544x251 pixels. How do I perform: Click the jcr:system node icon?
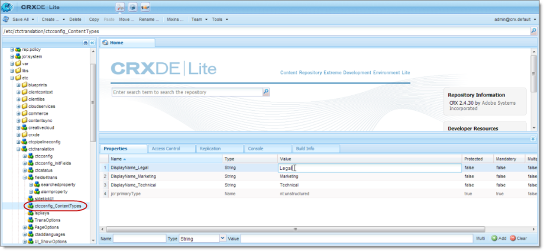(18, 56)
